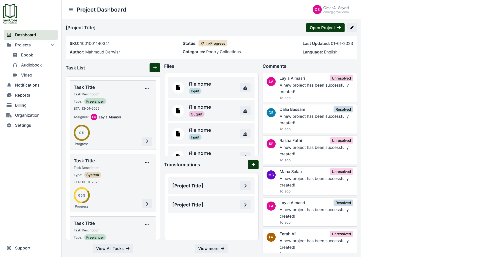
Task: Collapse the Projects sidebar section
Action: coord(53,45)
